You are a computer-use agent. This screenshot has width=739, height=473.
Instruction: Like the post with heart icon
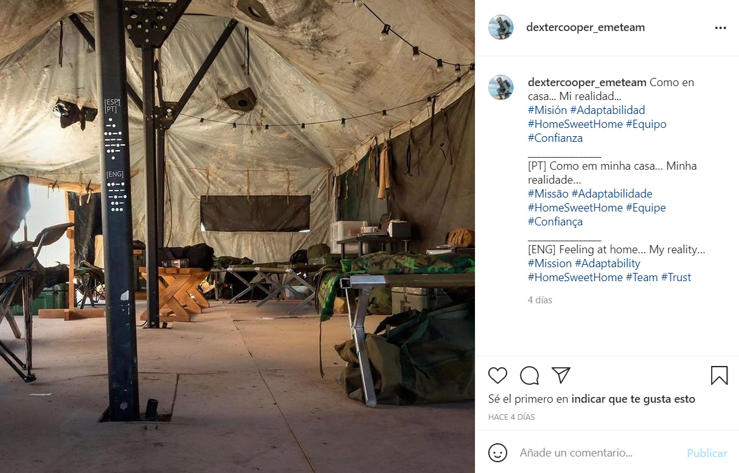pos(498,375)
